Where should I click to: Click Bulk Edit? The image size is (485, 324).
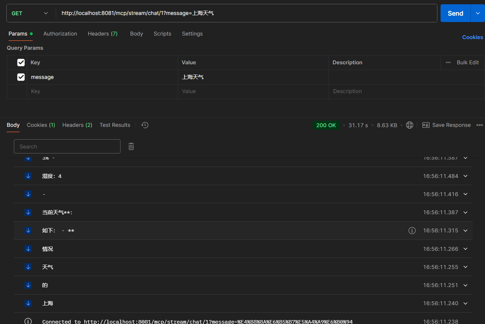[468, 63]
